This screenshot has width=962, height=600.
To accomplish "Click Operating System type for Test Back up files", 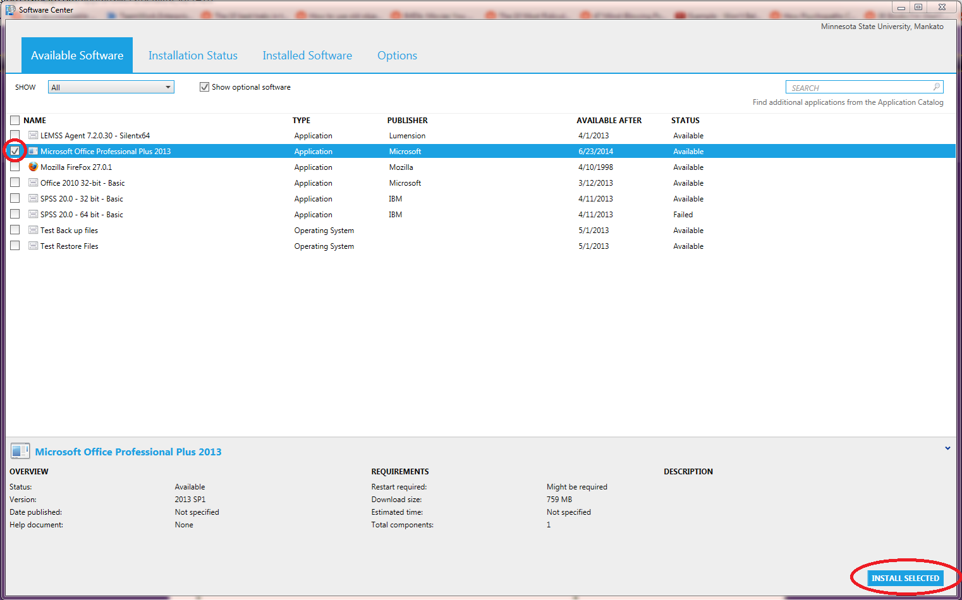I will point(324,230).
